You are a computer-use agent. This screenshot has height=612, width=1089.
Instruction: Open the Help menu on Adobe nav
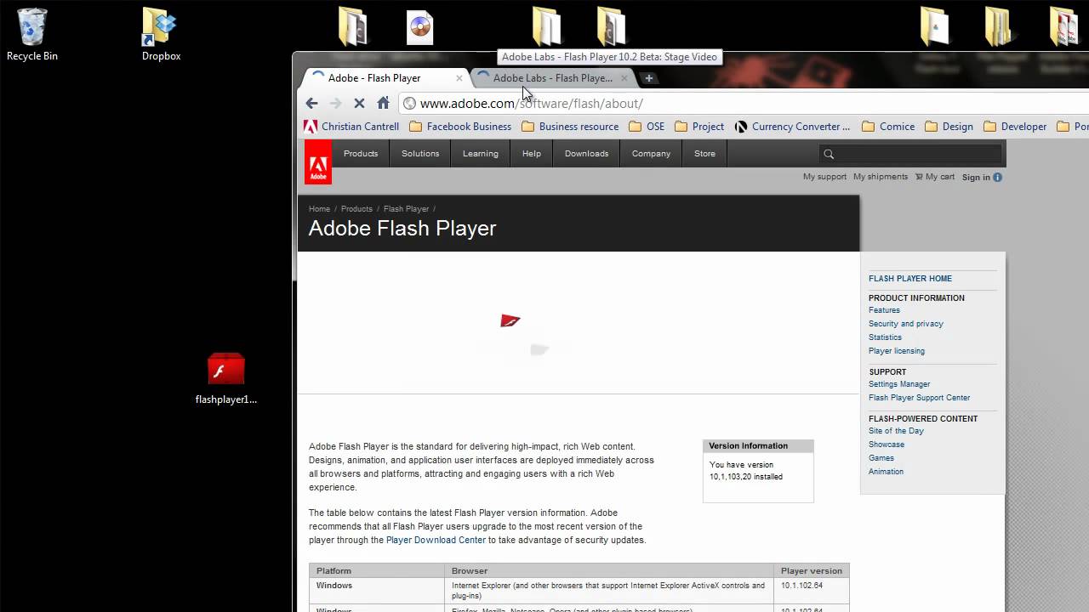tap(532, 154)
